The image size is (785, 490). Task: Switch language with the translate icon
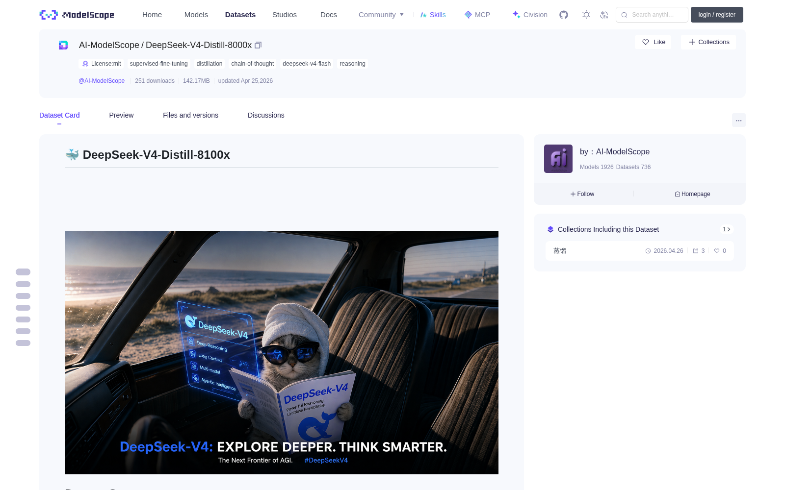click(x=604, y=15)
